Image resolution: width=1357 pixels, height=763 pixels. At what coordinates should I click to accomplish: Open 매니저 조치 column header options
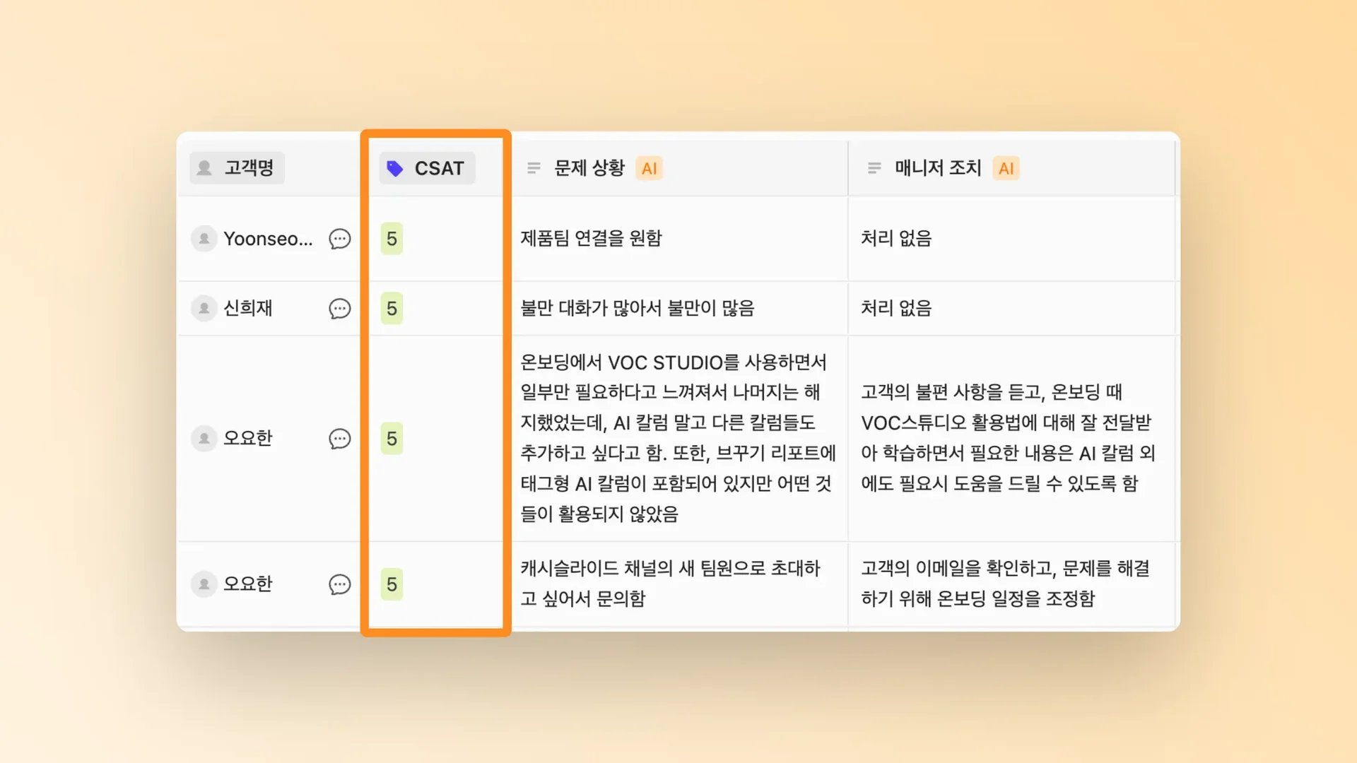point(937,168)
